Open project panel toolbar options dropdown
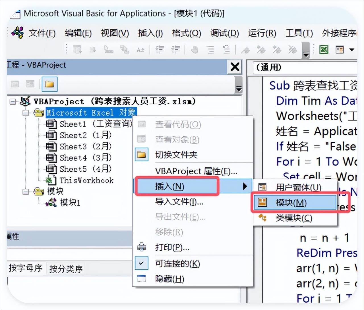 tap(239, 85)
